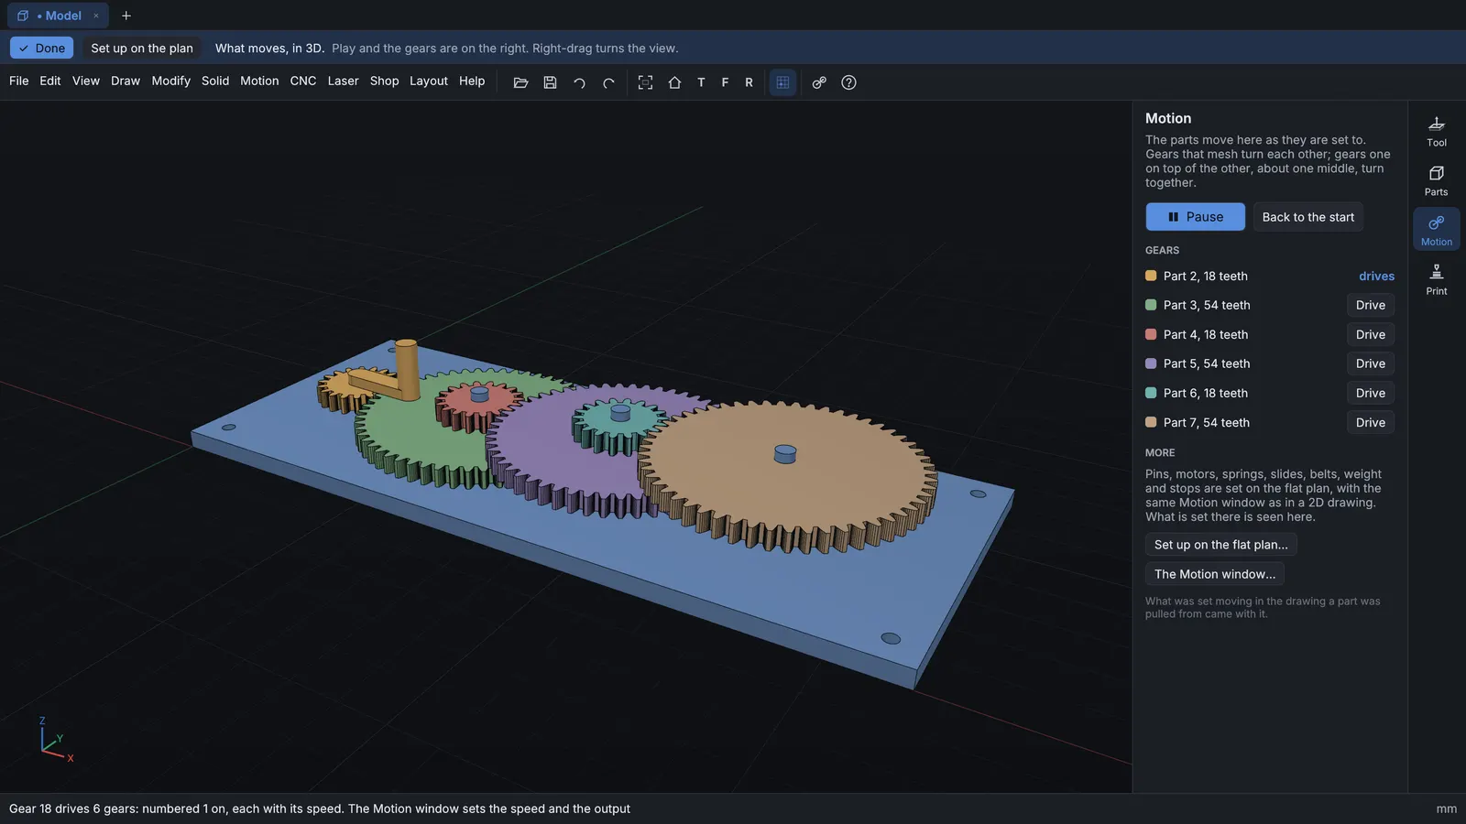Click the Part 5 purple color swatch
Screen dimensions: 1466x824
coord(1151,363)
